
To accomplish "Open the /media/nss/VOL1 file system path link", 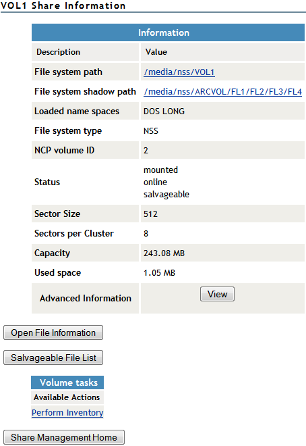I will (x=179, y=72).
